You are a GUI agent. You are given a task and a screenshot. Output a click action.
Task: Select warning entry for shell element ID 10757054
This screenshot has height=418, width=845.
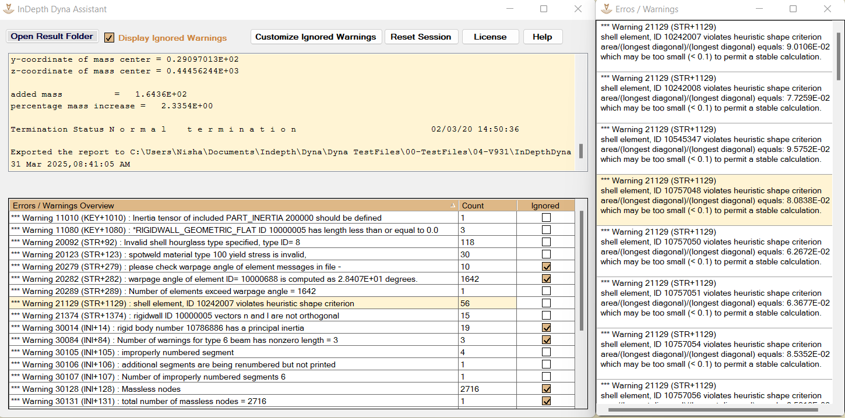coord(714,354)
